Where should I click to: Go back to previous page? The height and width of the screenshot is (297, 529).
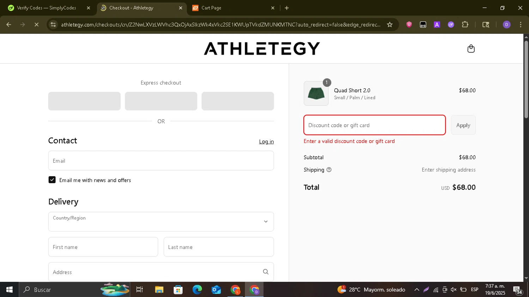[x=9, y=25]
